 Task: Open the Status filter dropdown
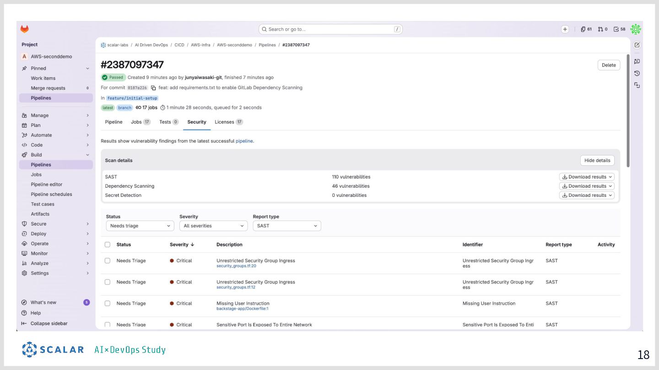(x=140, y=226)
